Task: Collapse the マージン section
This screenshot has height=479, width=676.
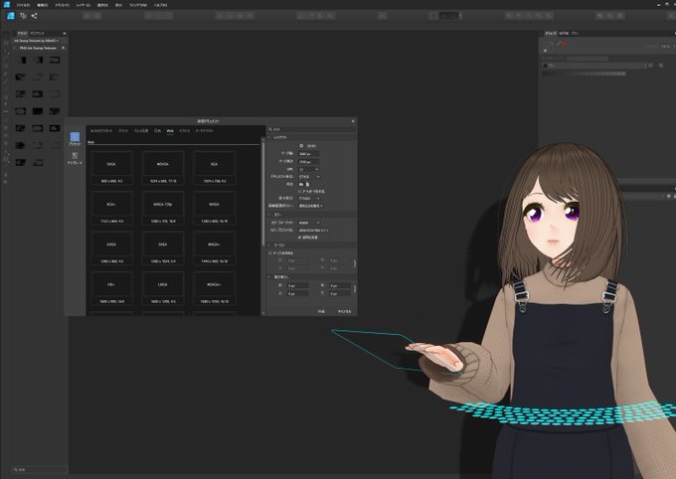Action: click(x=269, y=245)
